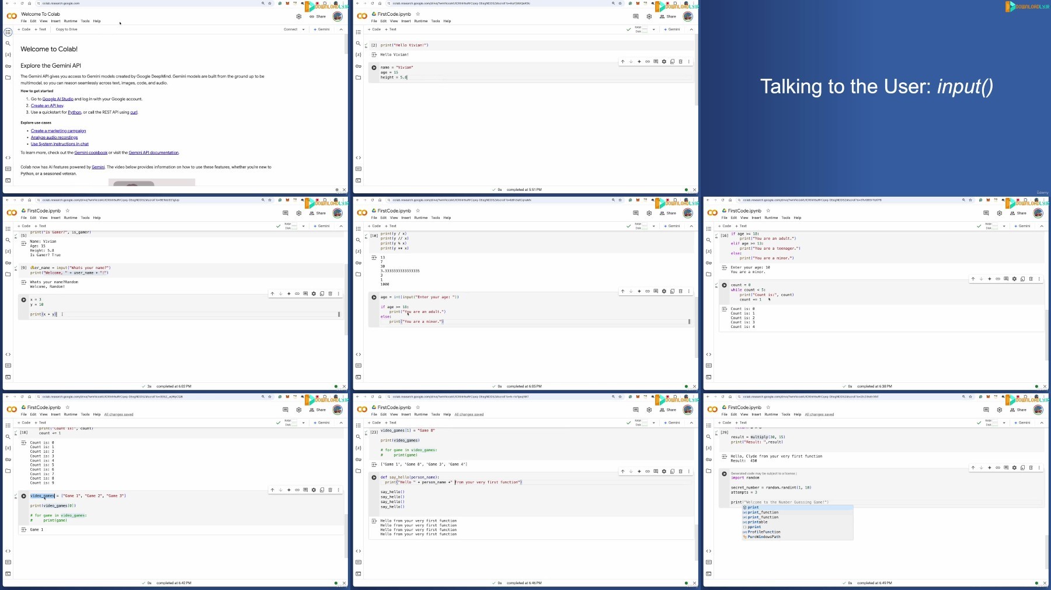Open Runtime menu in Hello Vivian window

pyautogui.click(x=421, y=21)
